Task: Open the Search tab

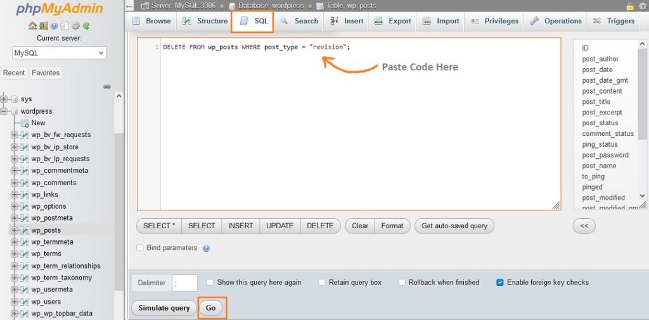Action: (x=299, y=21)
